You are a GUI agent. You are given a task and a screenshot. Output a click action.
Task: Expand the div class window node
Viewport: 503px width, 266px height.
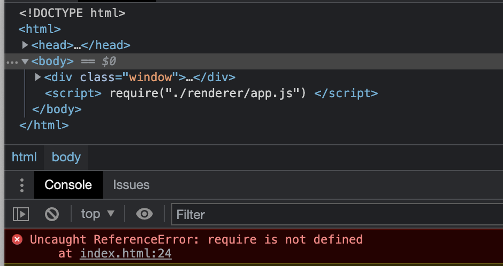[38, 77]
